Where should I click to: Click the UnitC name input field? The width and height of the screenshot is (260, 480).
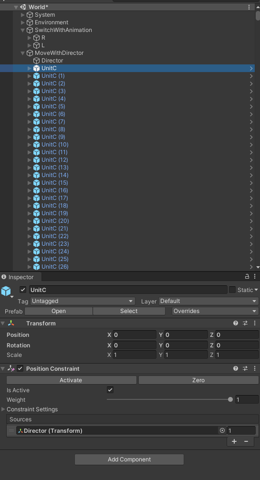[x=128, y=290]
